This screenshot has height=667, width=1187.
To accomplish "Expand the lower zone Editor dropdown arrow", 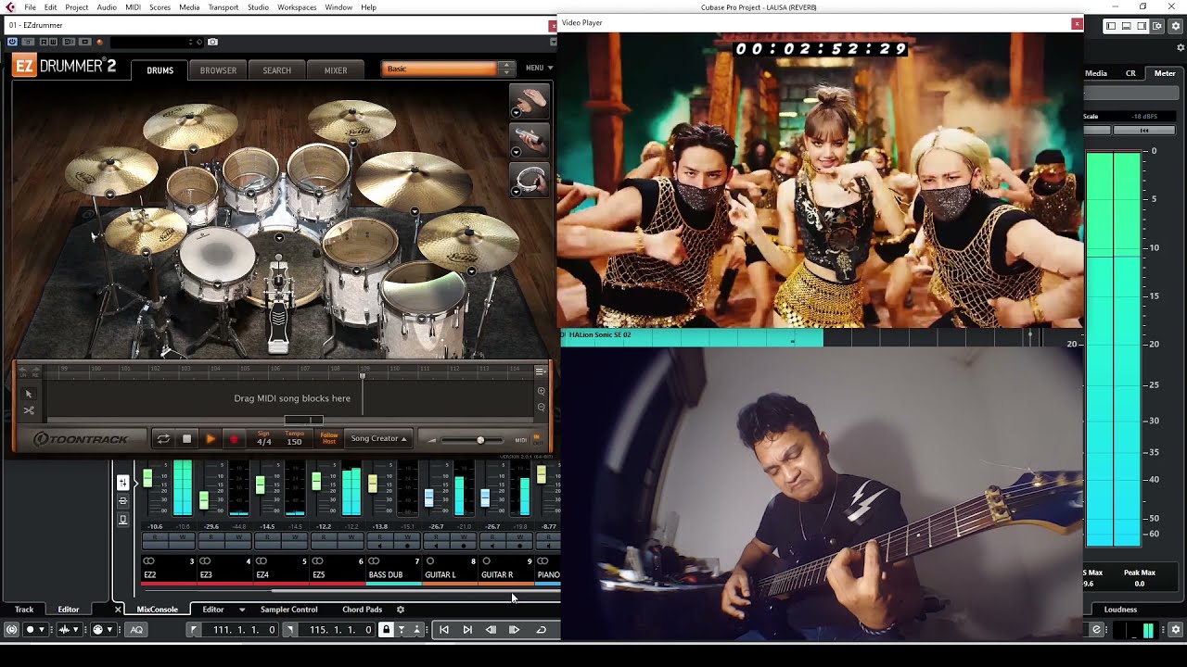I will point(242,610).
